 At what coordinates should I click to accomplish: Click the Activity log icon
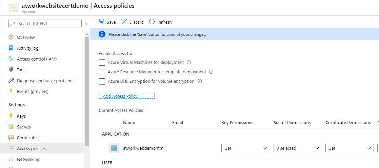click(11, 48)
